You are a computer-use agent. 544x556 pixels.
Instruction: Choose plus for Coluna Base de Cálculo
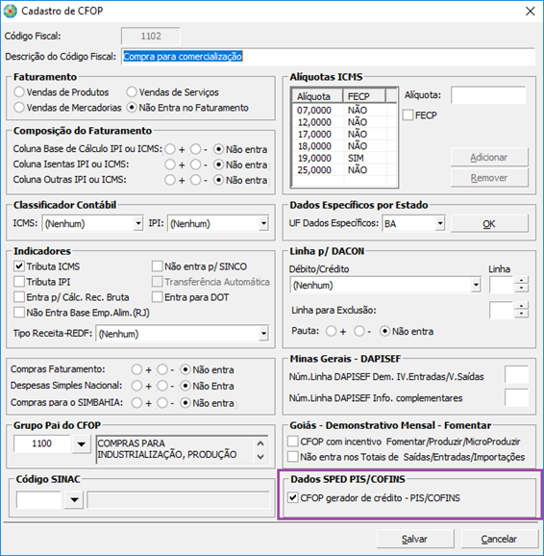coord(170,149)
